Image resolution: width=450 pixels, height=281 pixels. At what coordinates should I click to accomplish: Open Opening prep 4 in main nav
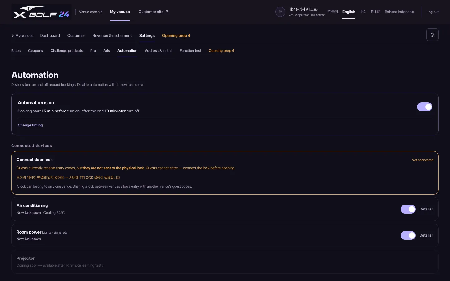[x=176, y=36]
